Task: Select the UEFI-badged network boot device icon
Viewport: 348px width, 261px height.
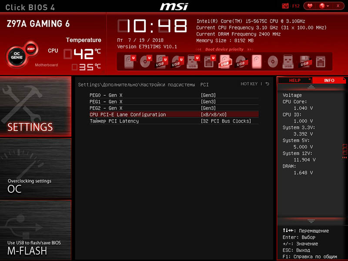Action: [x=209, y=62]
